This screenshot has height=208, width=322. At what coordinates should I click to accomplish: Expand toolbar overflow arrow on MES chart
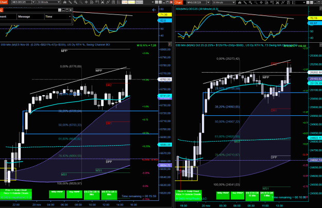click(x=152, y=2)
